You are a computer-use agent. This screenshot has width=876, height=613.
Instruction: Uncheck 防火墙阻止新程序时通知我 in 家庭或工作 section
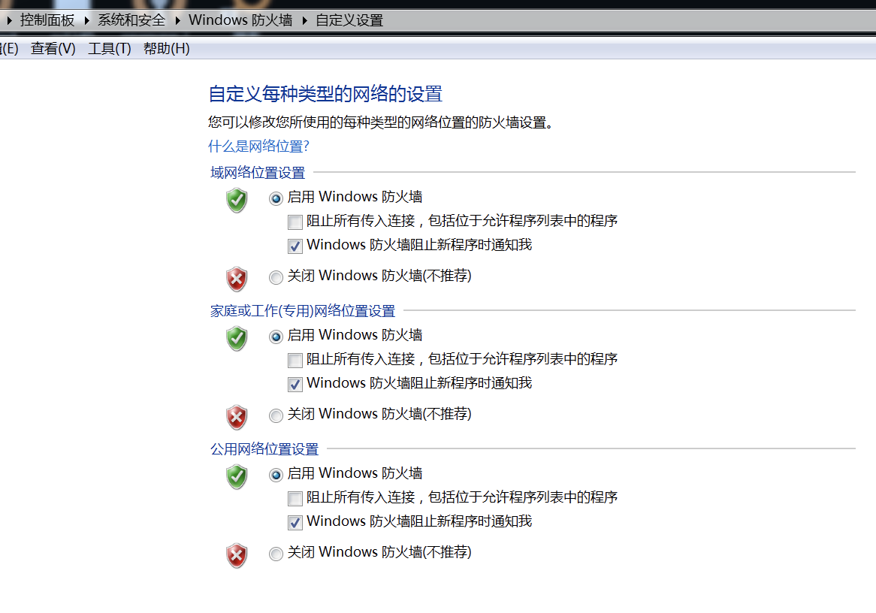coord(295,385)
